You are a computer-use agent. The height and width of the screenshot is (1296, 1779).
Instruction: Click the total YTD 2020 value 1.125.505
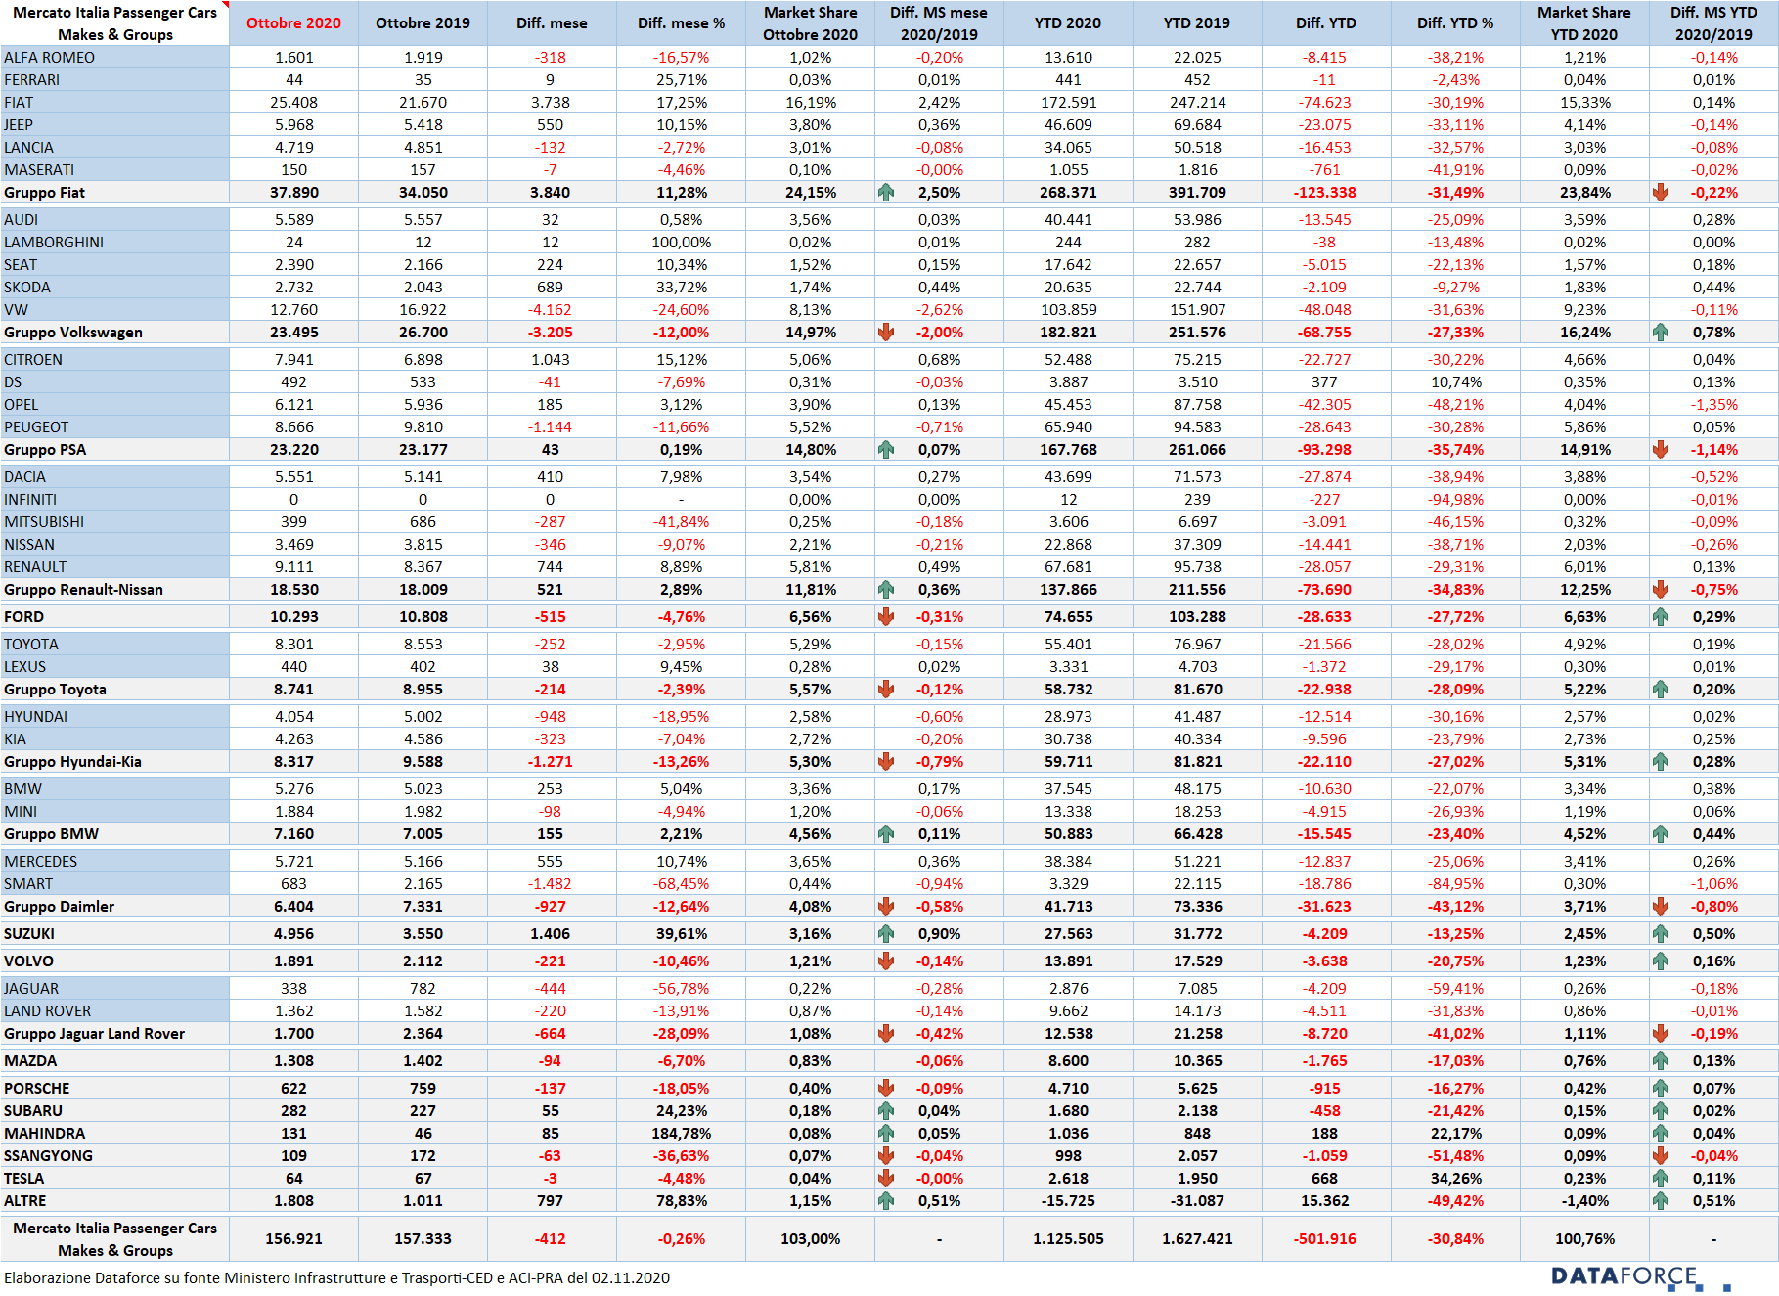[x=1068, y=1239]
